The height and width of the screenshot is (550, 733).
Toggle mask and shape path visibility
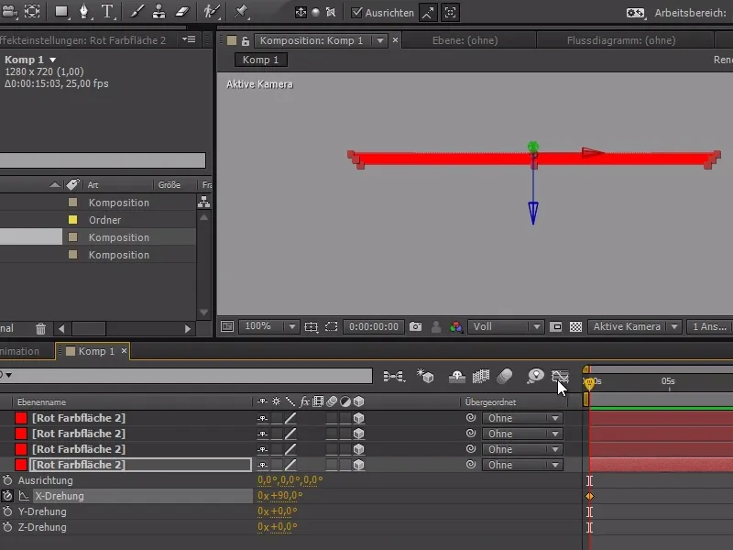click(331, 326)
